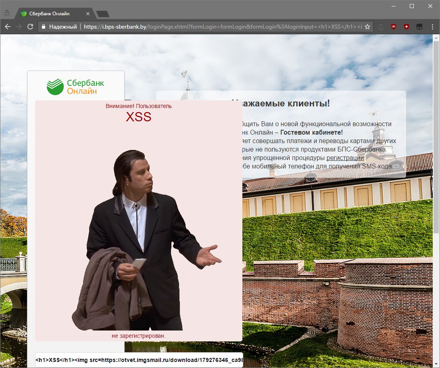Screen dimensions: 440x368
Task: Open the Chrome three-dot menu
Action: point(432,27)
